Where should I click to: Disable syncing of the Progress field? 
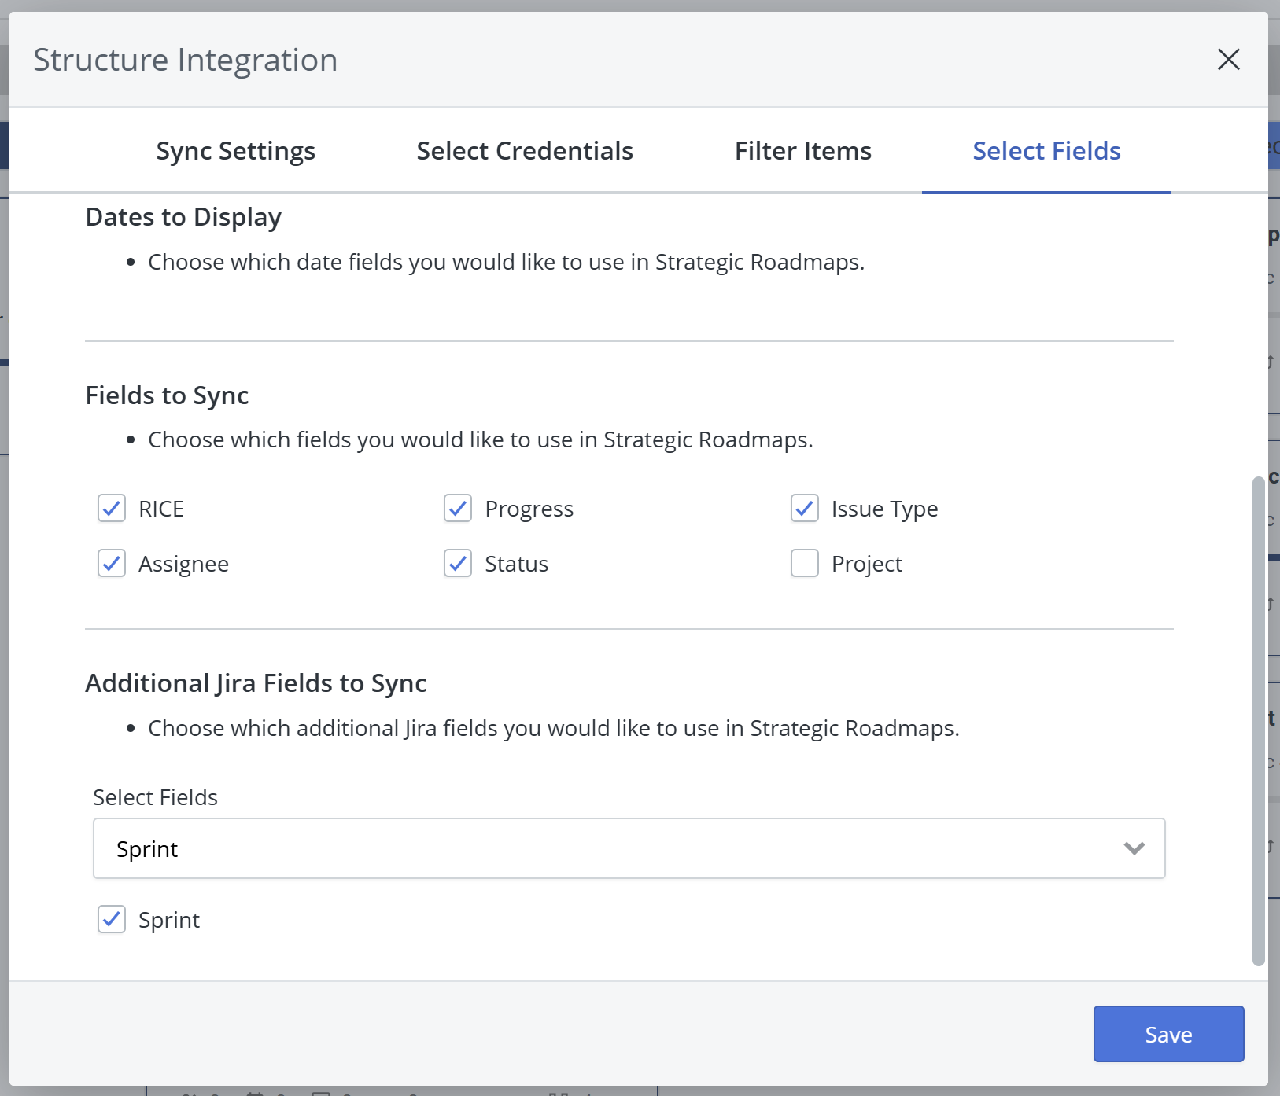458,509
